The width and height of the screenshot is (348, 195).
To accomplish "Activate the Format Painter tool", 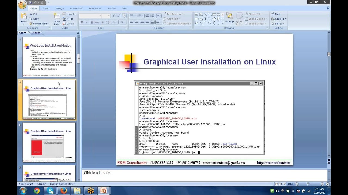I will coord(39,24).
